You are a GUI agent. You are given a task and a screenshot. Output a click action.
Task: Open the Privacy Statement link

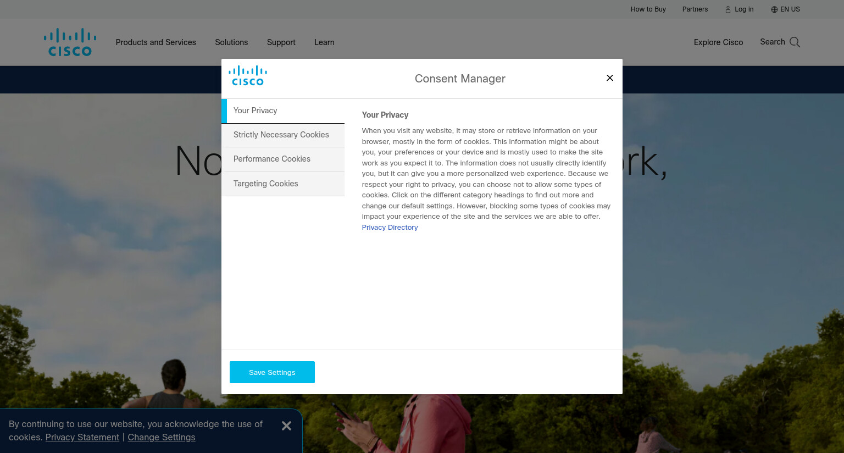[x=82, y=438]
